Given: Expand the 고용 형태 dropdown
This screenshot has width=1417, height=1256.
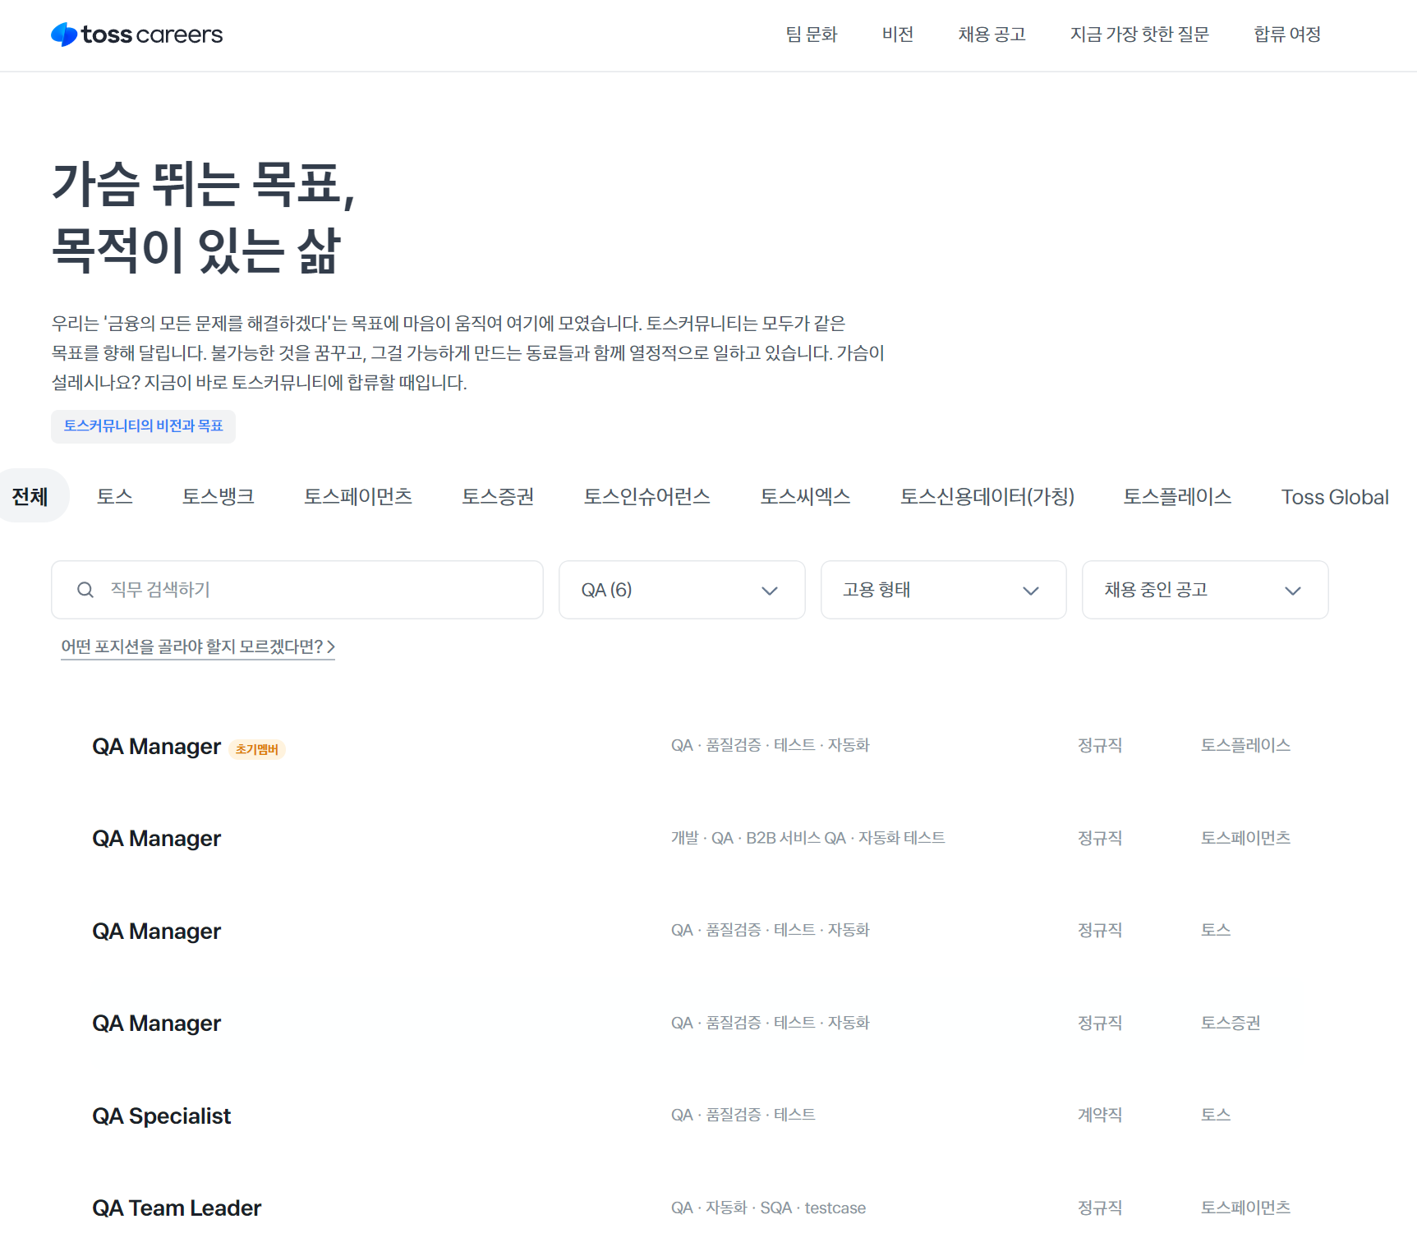Looking at the screenshot, I should pyautogui.click(x=943, y=590).
